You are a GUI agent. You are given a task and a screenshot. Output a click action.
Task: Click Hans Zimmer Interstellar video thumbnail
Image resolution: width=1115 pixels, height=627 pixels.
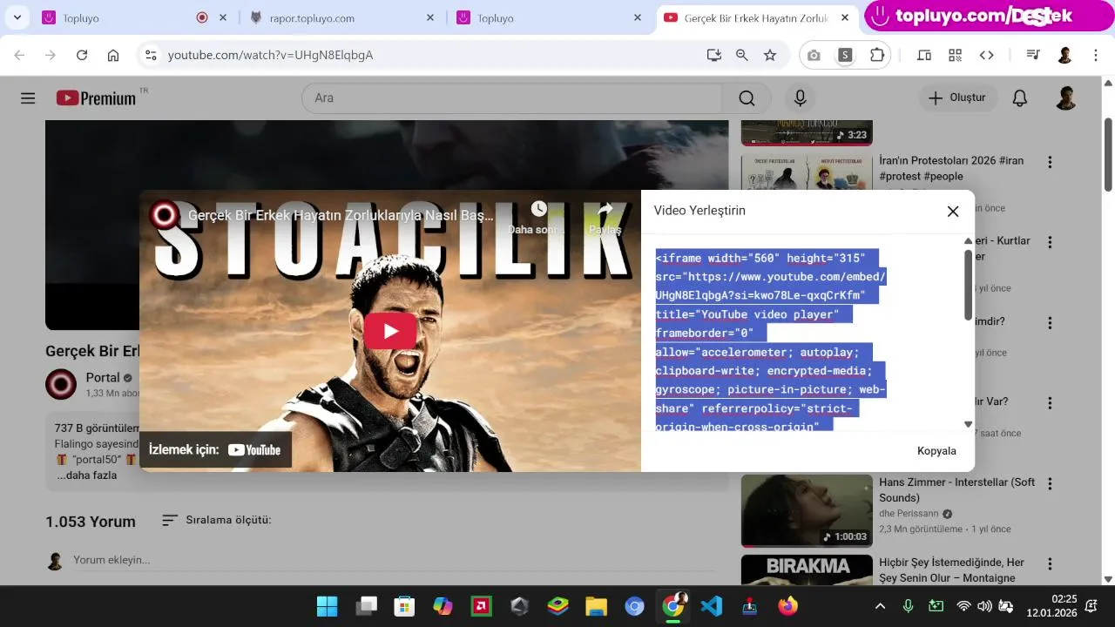coord(807,510)
